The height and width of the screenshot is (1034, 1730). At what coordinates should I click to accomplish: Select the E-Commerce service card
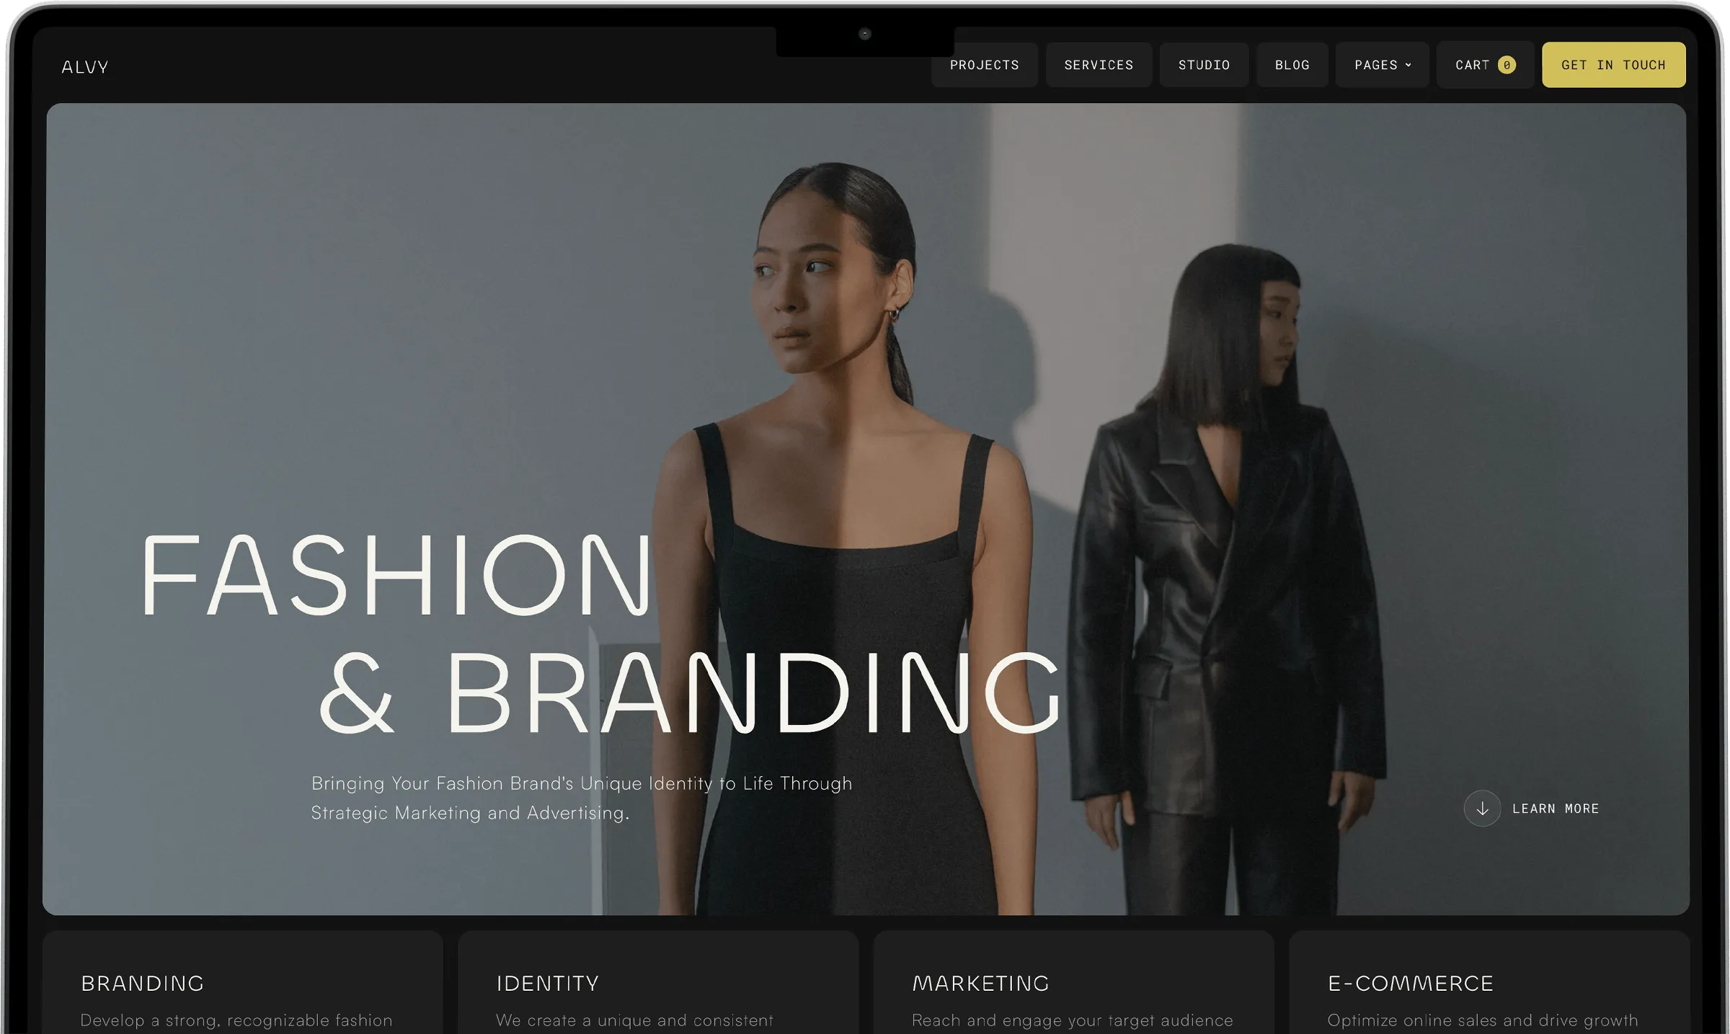[1489, 983]
